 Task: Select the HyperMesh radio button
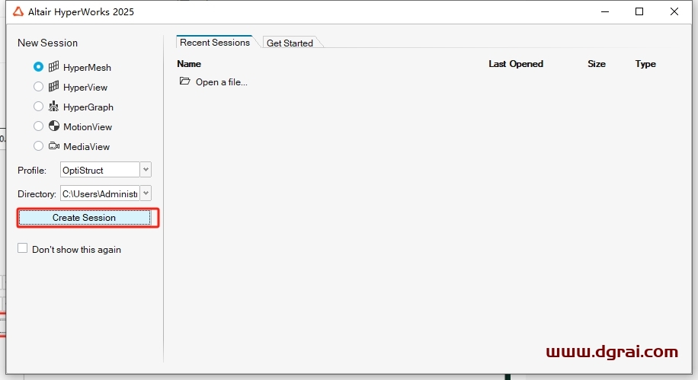pyautogui.click(x=38, y=67)
